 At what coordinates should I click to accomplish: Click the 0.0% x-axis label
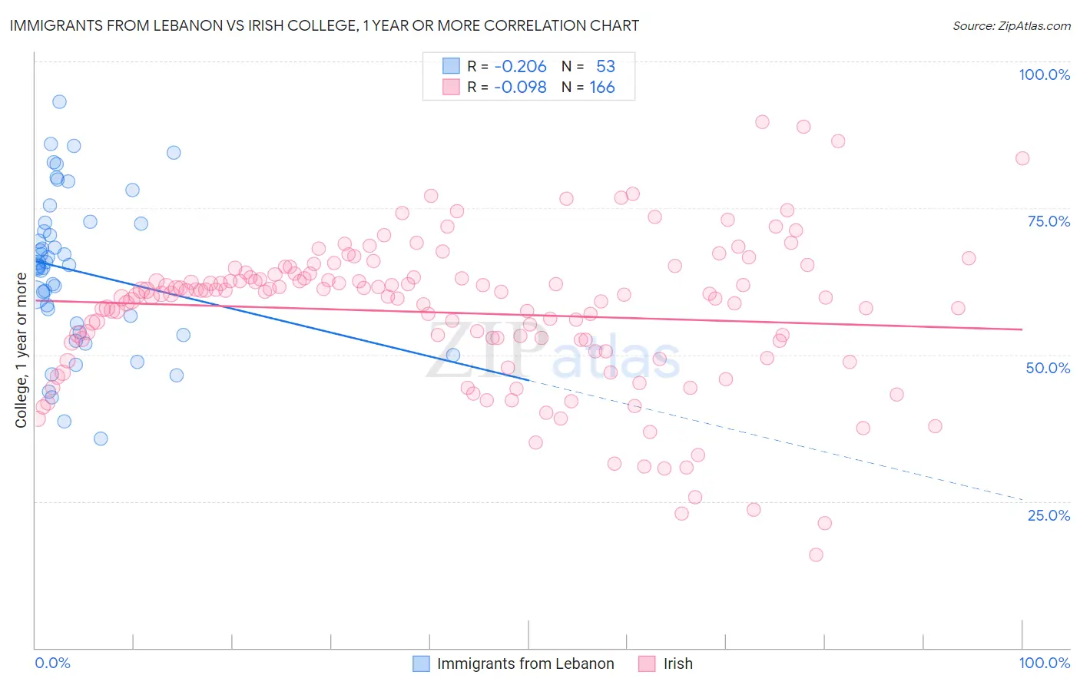click(x=52, y=663)
